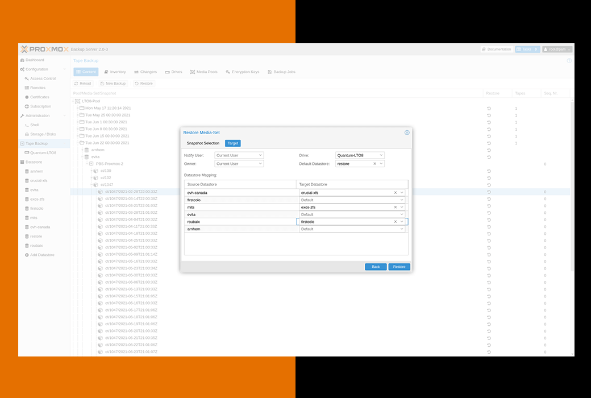Open the root@pam user menu
Screen dimensions: 591x398
pyautogui.click(x=557, y=49)
